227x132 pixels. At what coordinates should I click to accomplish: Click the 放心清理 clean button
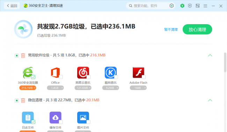click(x=197, y=29)
